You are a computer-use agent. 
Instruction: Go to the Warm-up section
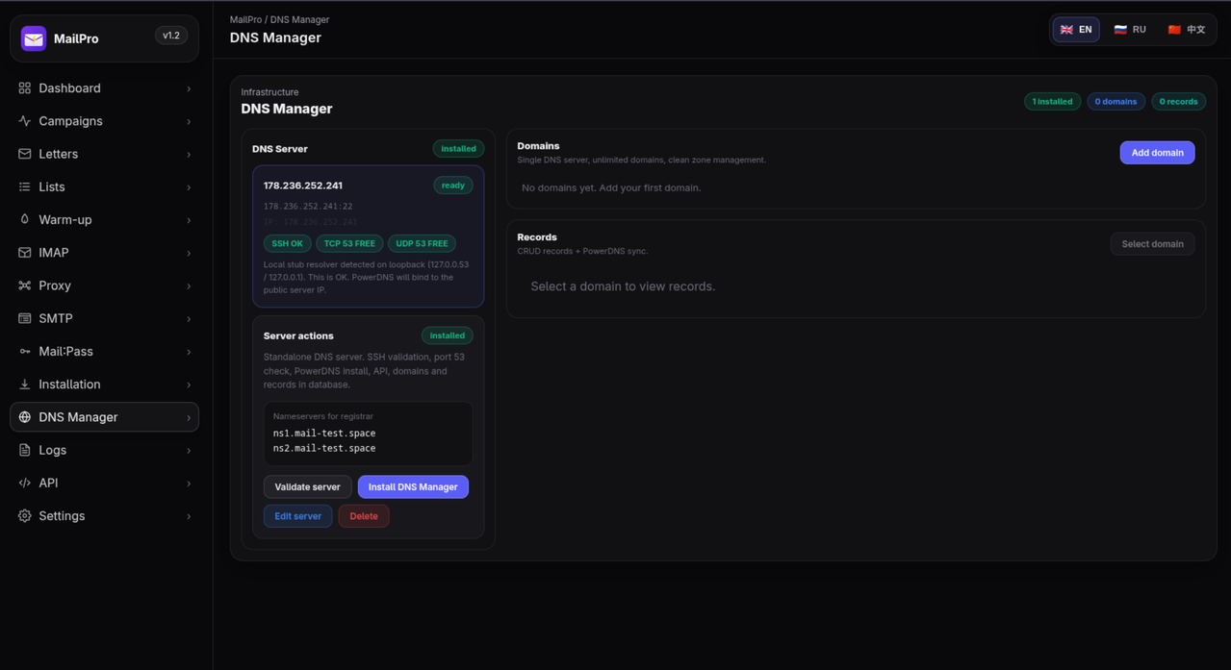[x=104, y=219]
